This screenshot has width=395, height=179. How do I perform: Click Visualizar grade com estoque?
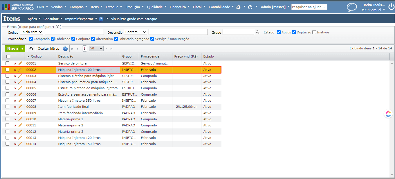[x=134, y=19]
